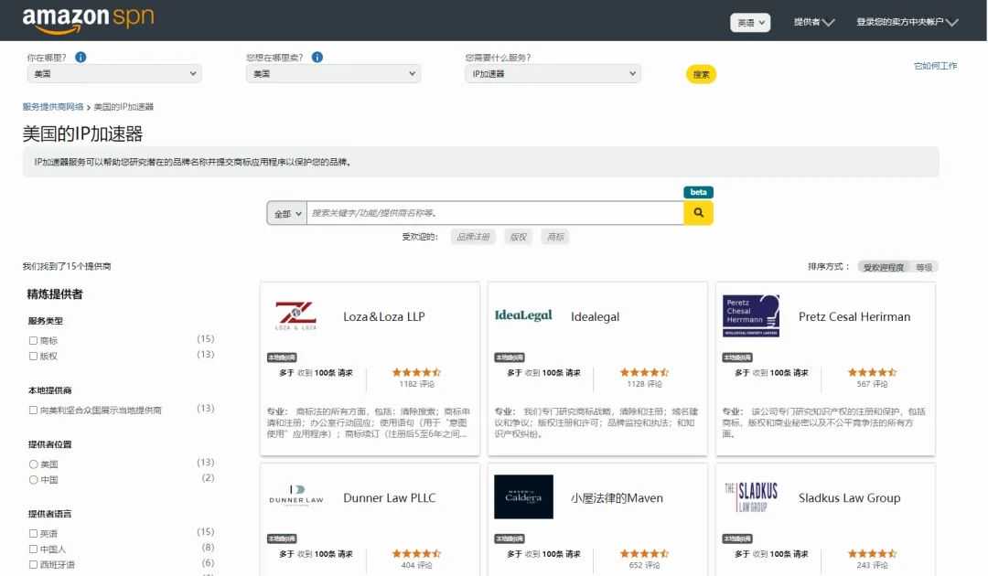This screenshot has height=576, width=988.
Task: Click the Sladkus Law Group star rating
Action: [x=872, y=553]
